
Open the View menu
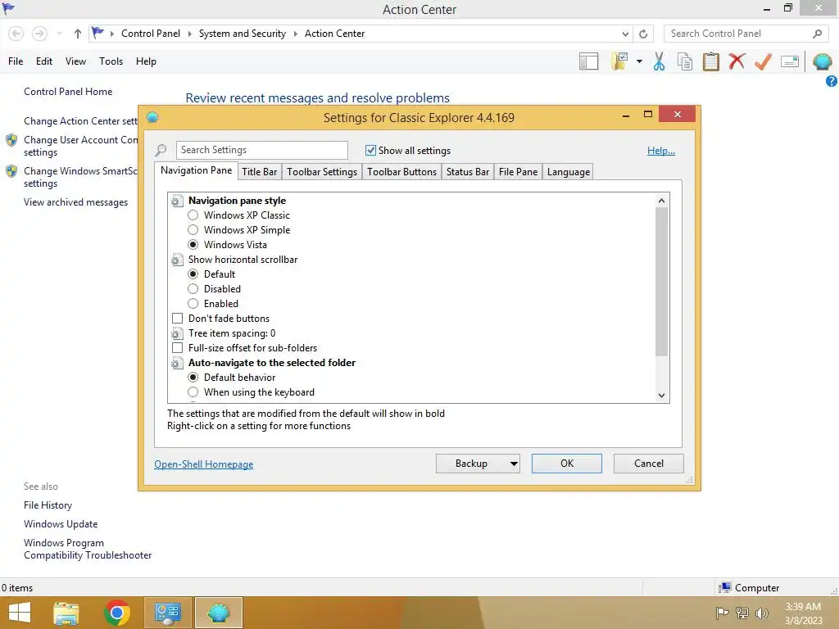pyautogui.click(x=75, y=61)
